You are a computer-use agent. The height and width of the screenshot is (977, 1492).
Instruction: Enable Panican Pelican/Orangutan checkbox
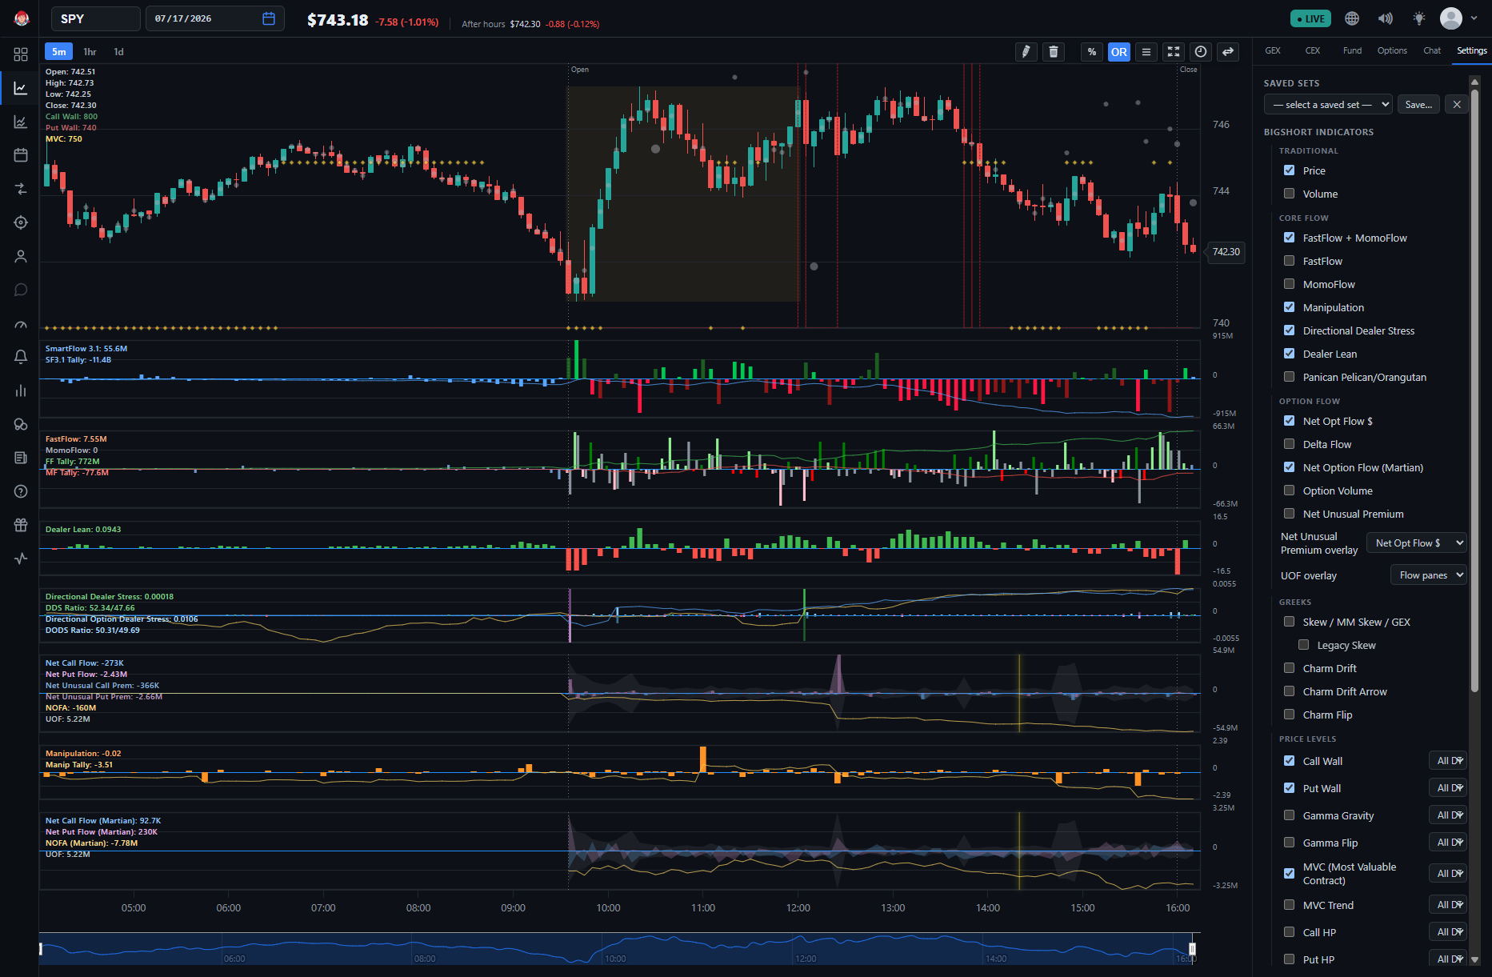click(1289, 377)
